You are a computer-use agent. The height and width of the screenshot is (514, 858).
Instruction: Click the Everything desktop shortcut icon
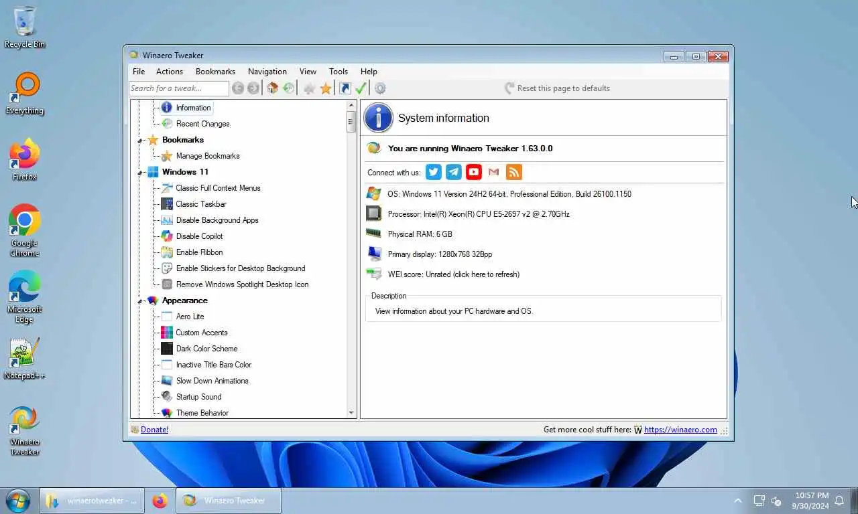25,88
